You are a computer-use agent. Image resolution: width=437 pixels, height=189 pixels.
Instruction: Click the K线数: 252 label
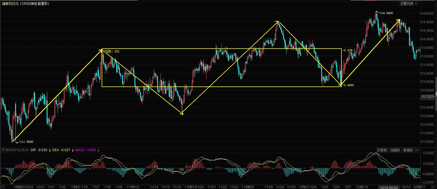[x=111, y=51]
